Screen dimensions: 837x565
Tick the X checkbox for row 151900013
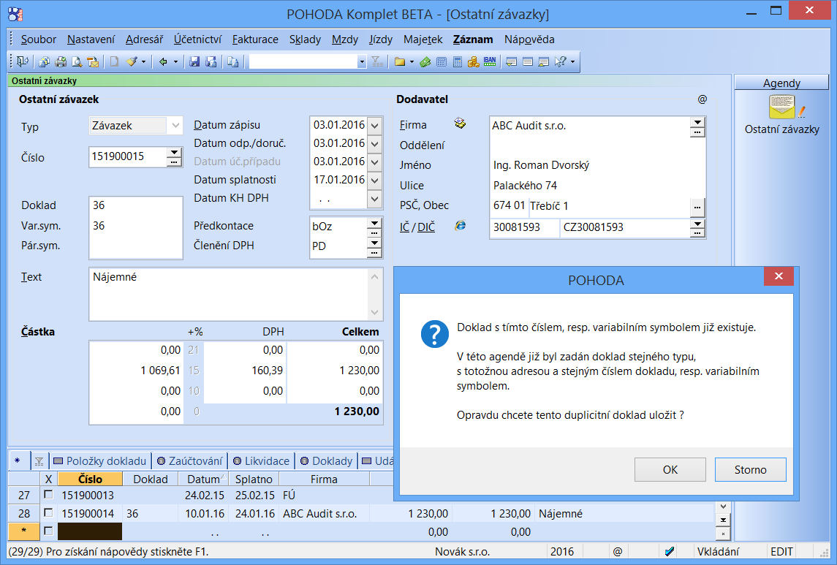pos(48,495)
